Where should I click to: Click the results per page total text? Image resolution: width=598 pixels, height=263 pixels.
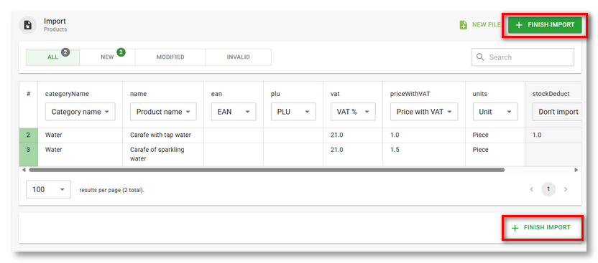click(111, 190)
